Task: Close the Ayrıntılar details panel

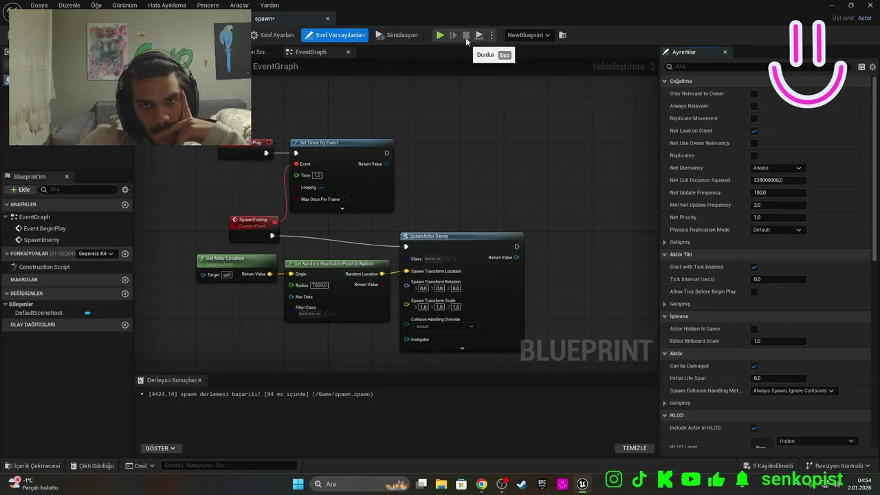Action: click(x=725, y=52)
